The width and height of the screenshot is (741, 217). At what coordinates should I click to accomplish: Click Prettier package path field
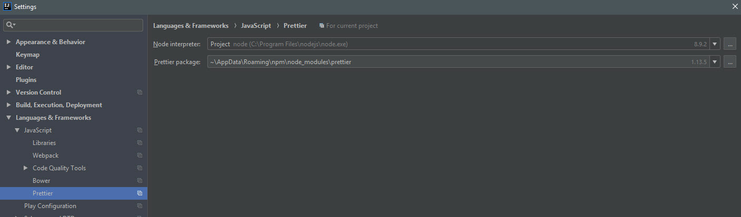[458, 62]
